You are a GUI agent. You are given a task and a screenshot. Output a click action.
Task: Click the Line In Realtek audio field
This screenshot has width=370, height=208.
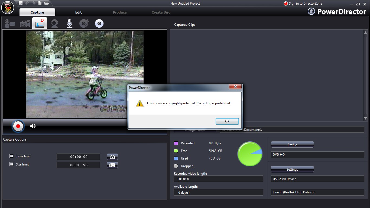(x=317, y=192)
